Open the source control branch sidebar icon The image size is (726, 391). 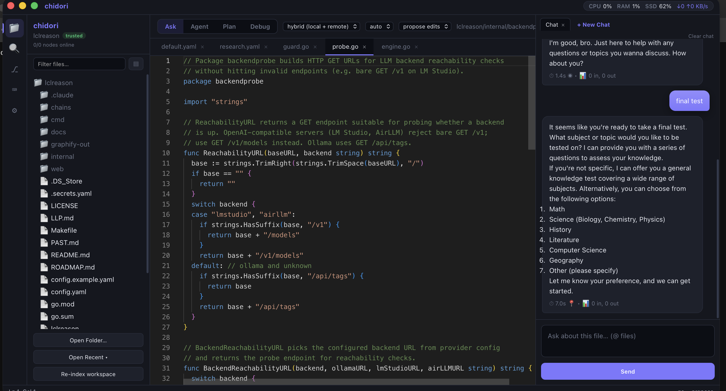click(15, 69)
